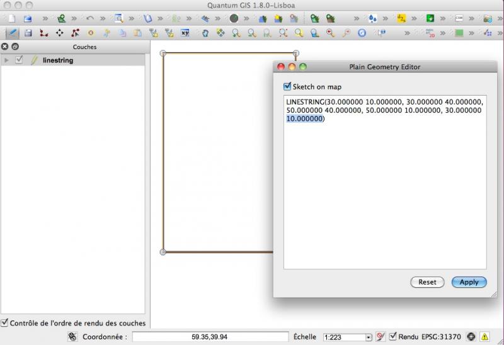Select the Pan Map hand tool
Image resolution: width=504 pixels, height=345 pixels.
205,33
